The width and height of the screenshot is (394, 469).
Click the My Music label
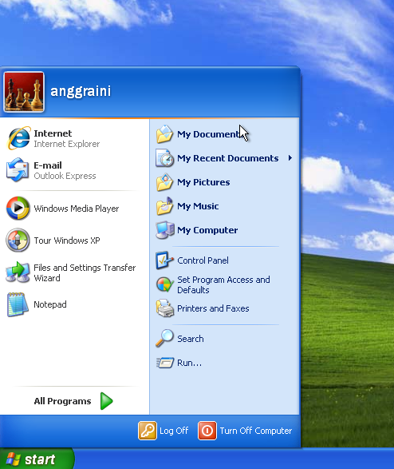[x=198, y=206]
